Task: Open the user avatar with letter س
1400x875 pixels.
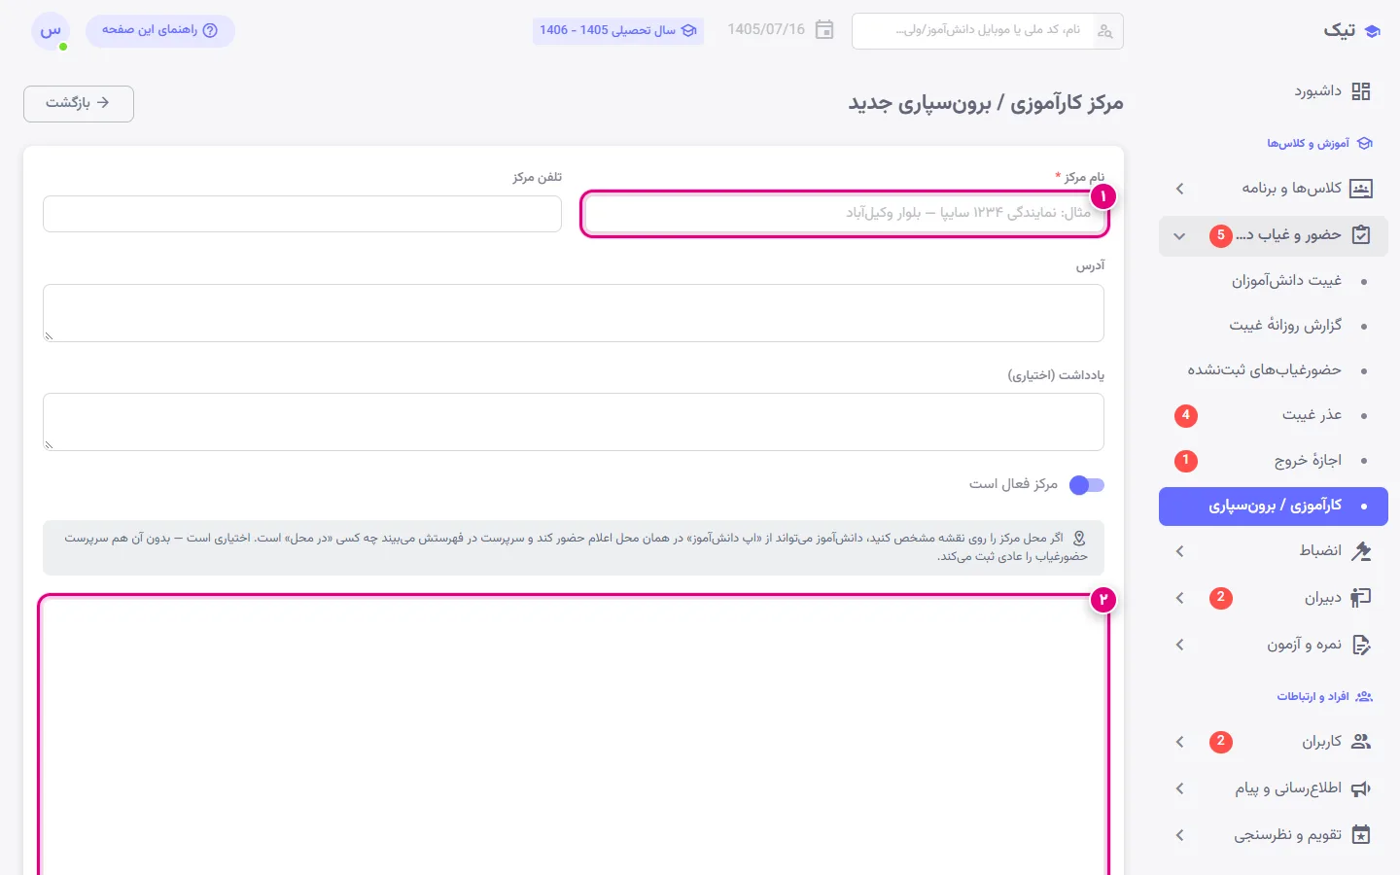Action: coord(51,31)
